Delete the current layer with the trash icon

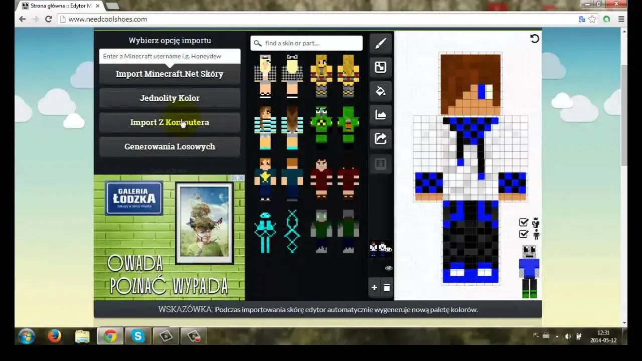click(387, 287)
